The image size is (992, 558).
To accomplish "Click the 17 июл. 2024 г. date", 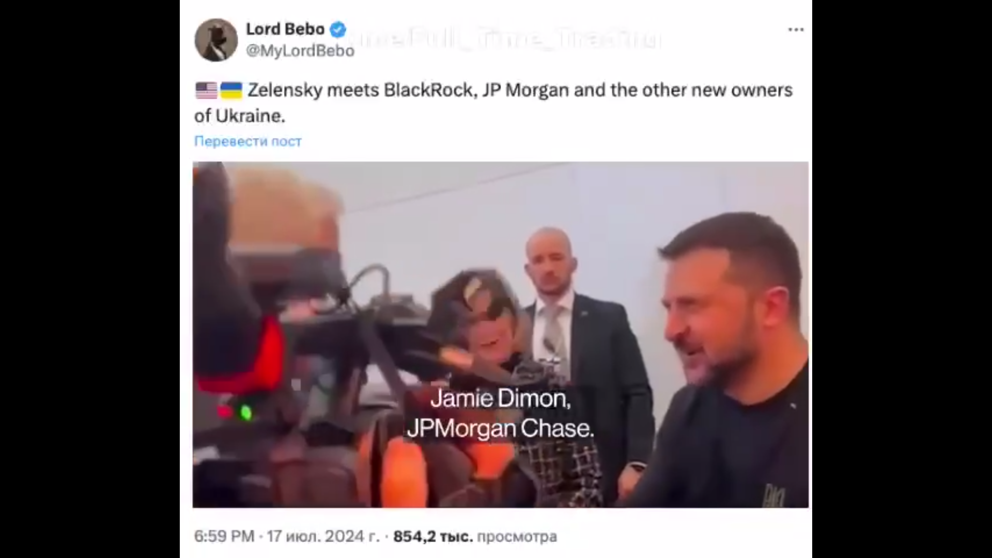I will tap(323, 536).
